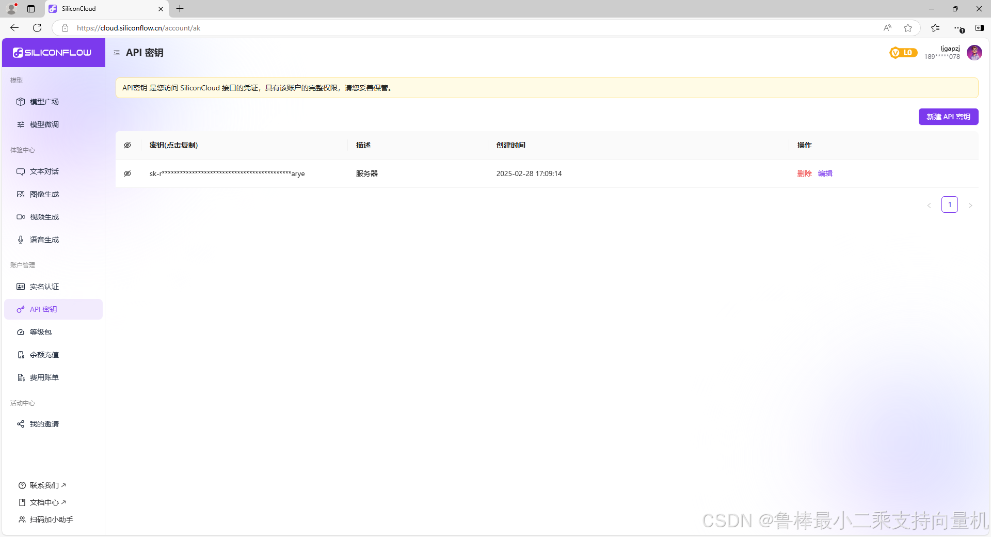Click 编辑 for the 服务器 key
This screenshot has height=537, width=991.
[x=825, y=173]
